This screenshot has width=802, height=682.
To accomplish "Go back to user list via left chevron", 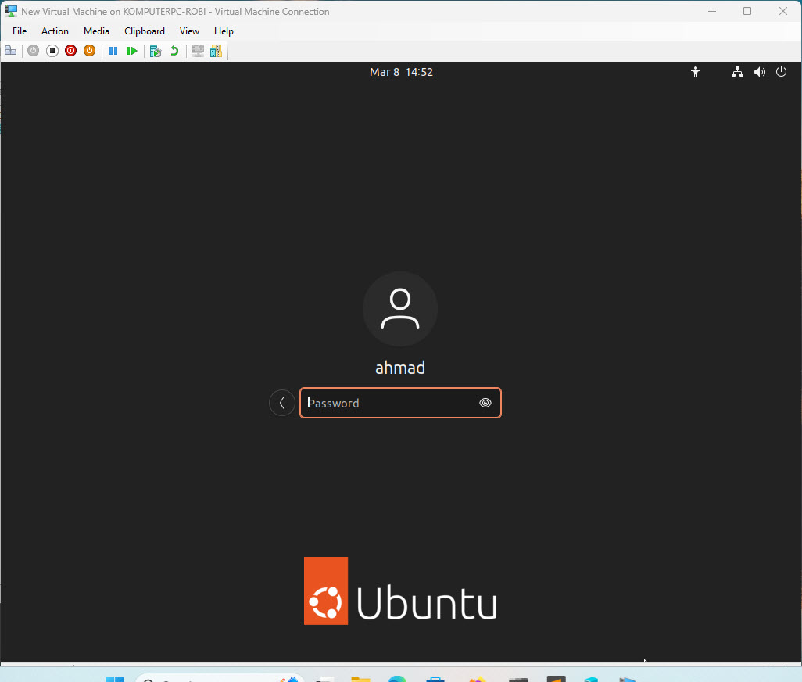I will click(x=281, y=402).
